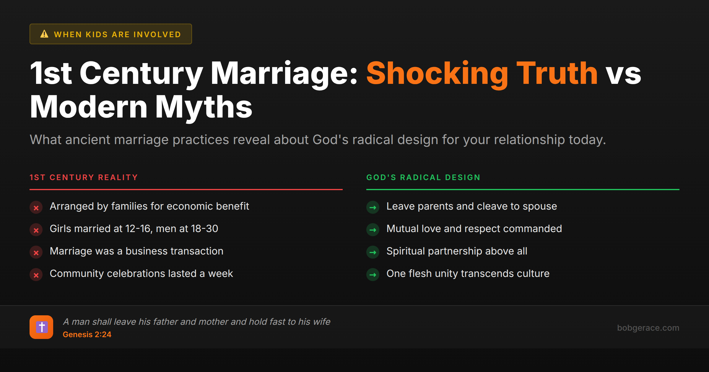Toggle the 'WHEN KIDS ARE INVOLVED' warning badge
Viewport: 709px width, 372px height.
(110, 34)
